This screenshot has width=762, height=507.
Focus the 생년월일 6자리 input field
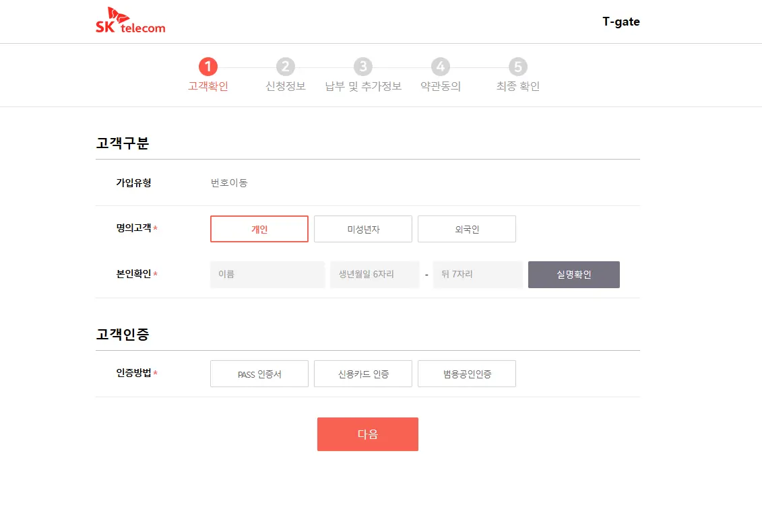tap(375, 275)
